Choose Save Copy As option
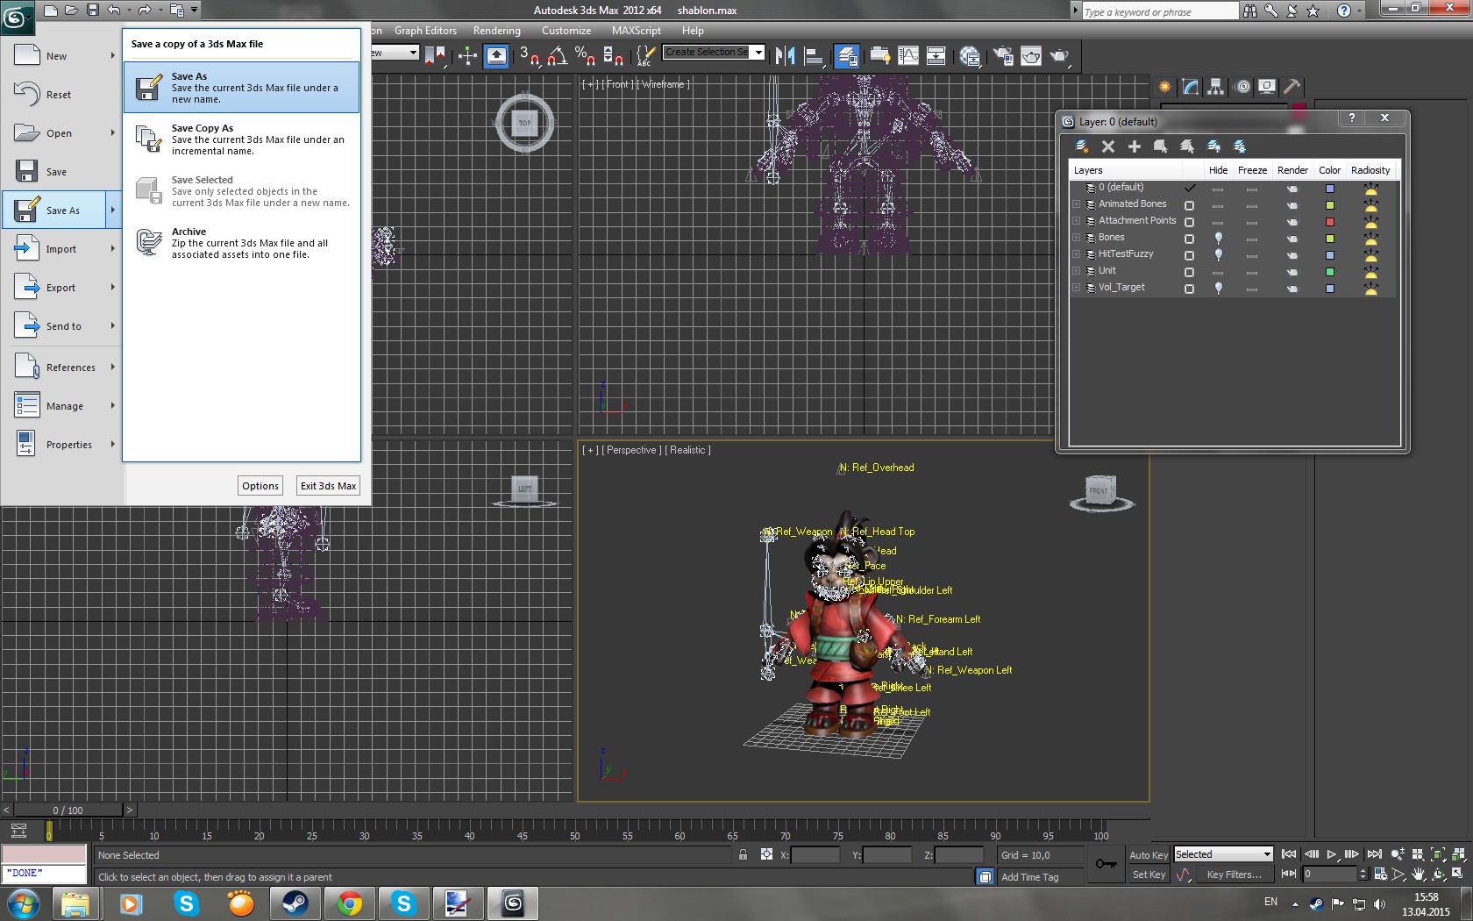This screenshot has width=1473, height=921. [x=241, y=139]
